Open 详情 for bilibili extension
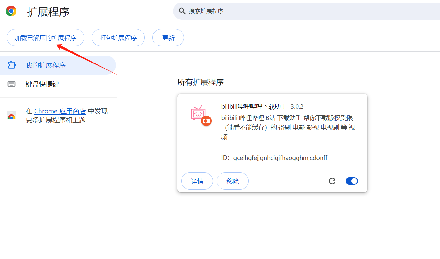Image resolution: width=440 pixels, height=259 pixels. click(x=197, y=181)
